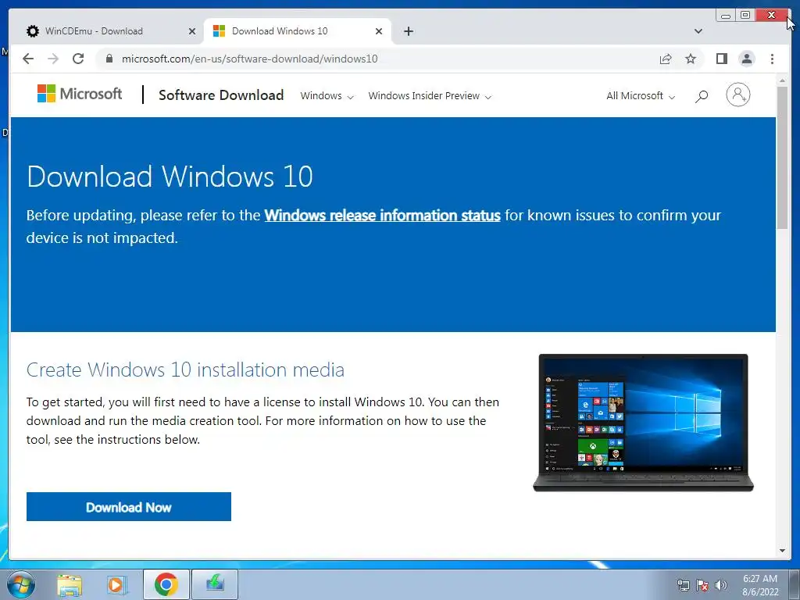Click the Create Windows 10 installation media heading
800x600 pixels.
point(185,370)
